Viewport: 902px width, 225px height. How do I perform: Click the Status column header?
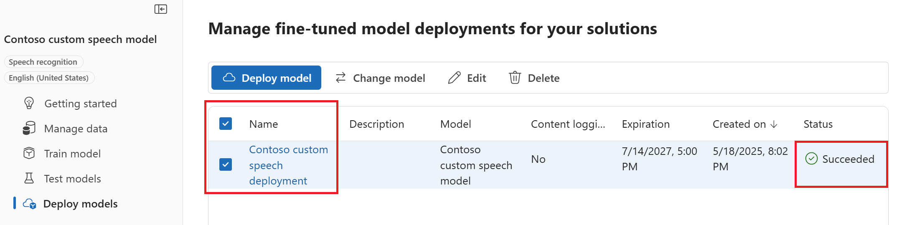[818, 124]
